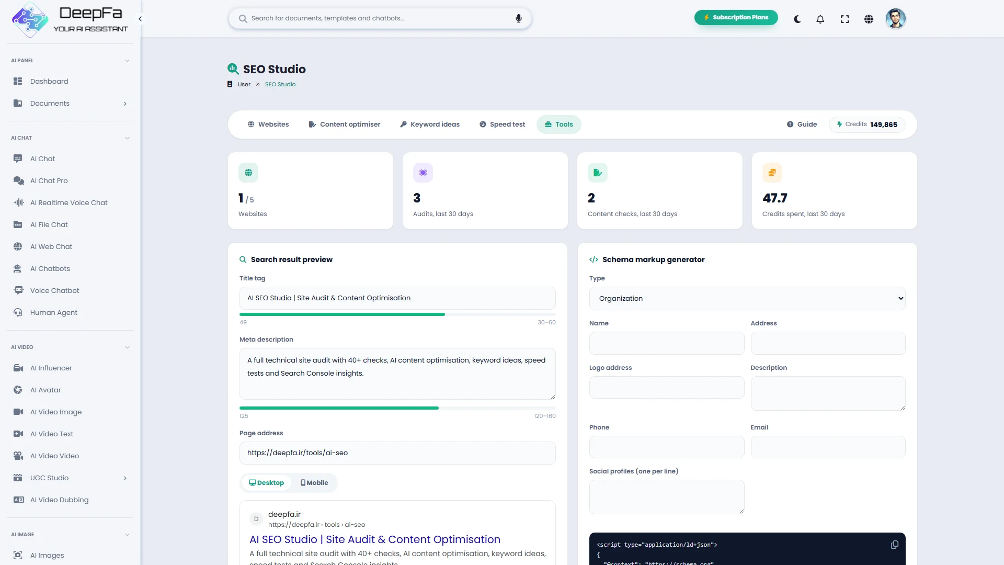Copy the schema JSON-LD code
The width and height of the screenshot is (1004, 565).
[x=894, y=545]
